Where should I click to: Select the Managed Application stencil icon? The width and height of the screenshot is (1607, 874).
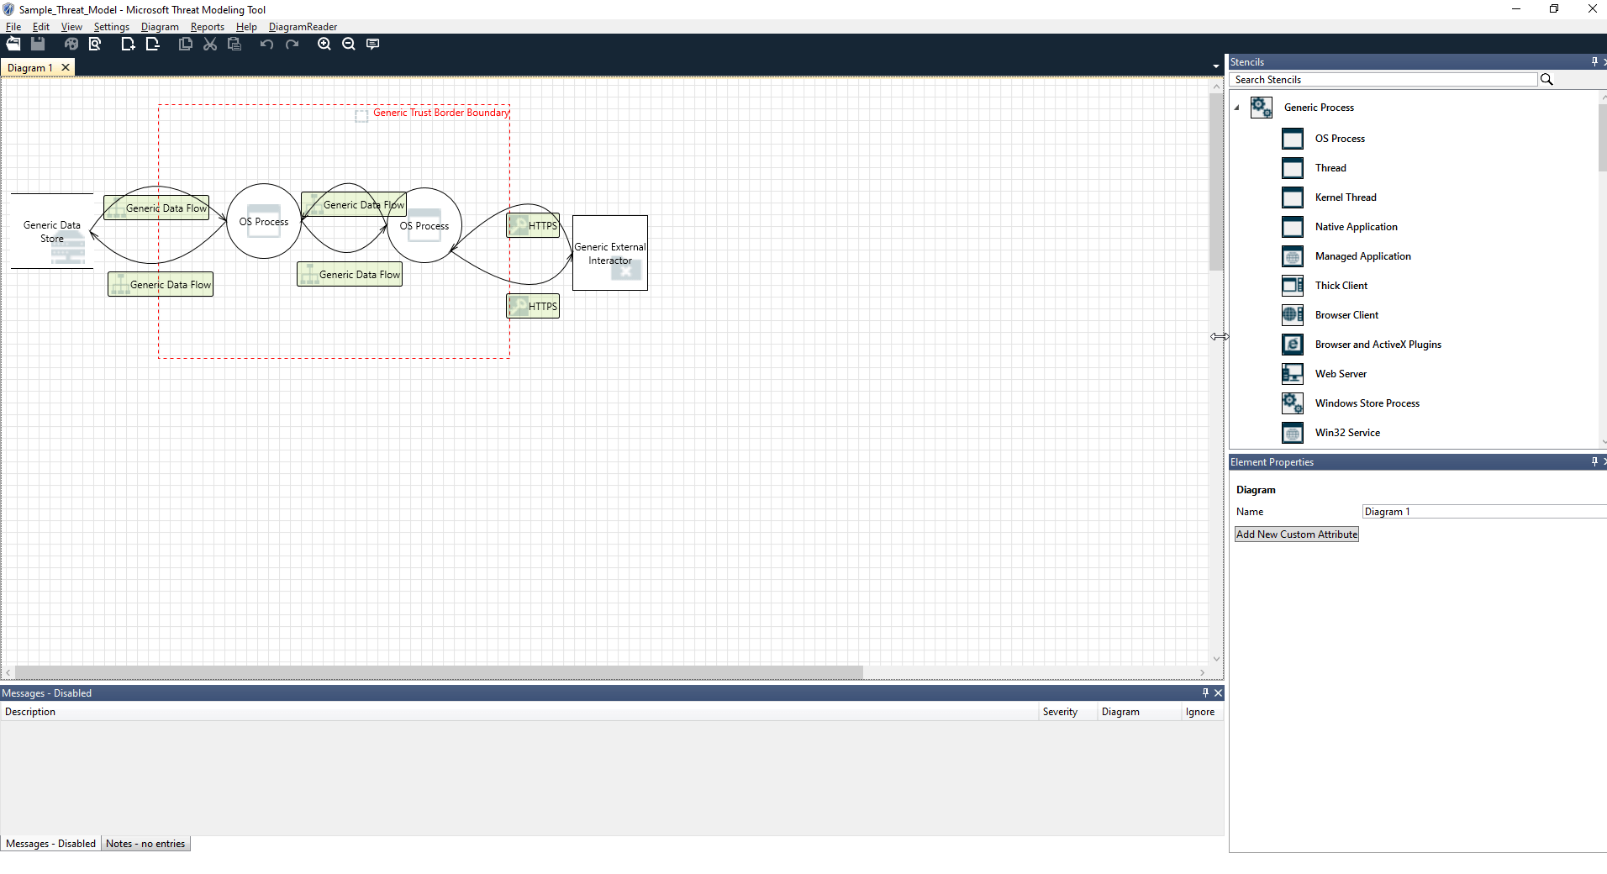(1293, 256)
